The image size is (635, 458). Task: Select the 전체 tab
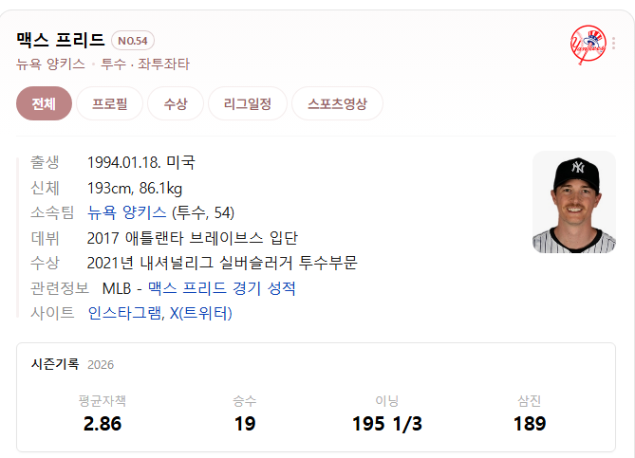coord(45,103)
